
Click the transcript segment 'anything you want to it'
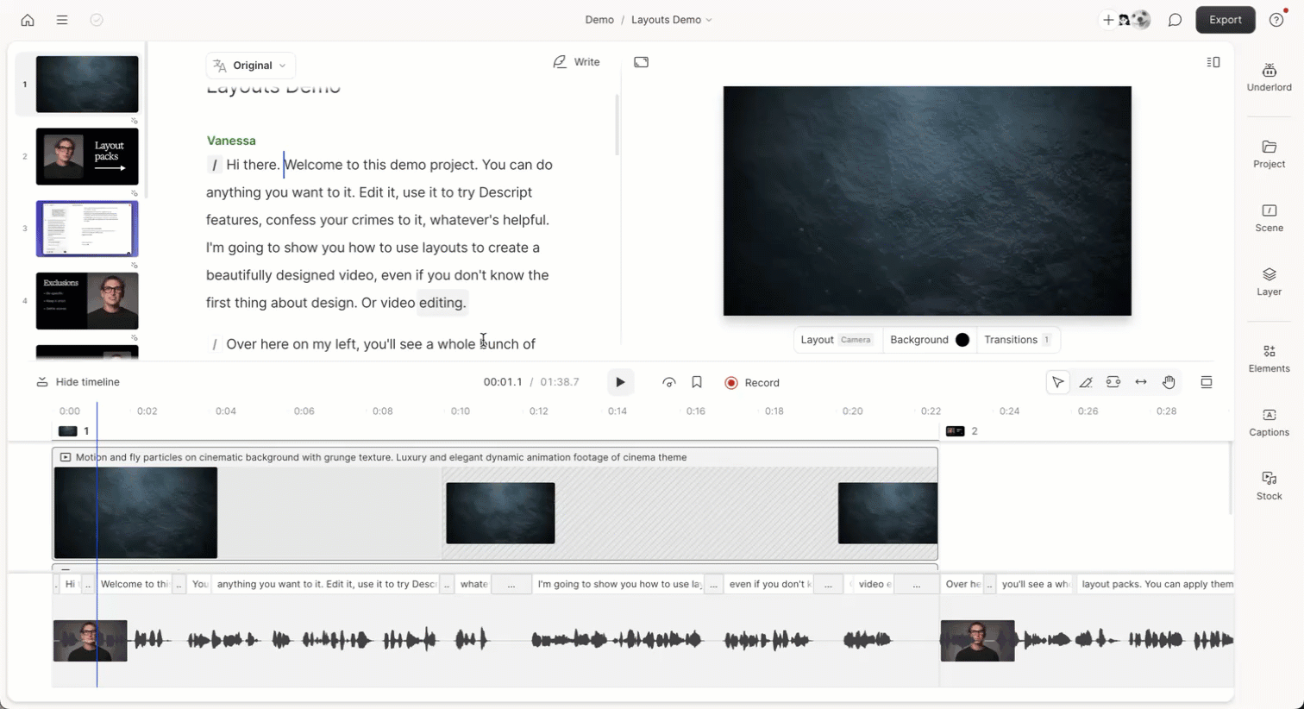(326, 584)
